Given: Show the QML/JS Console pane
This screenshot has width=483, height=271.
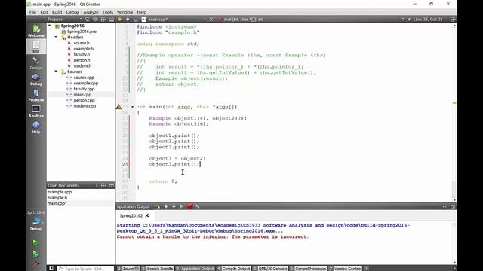Looking at the screenshot, I should [270, 269].
